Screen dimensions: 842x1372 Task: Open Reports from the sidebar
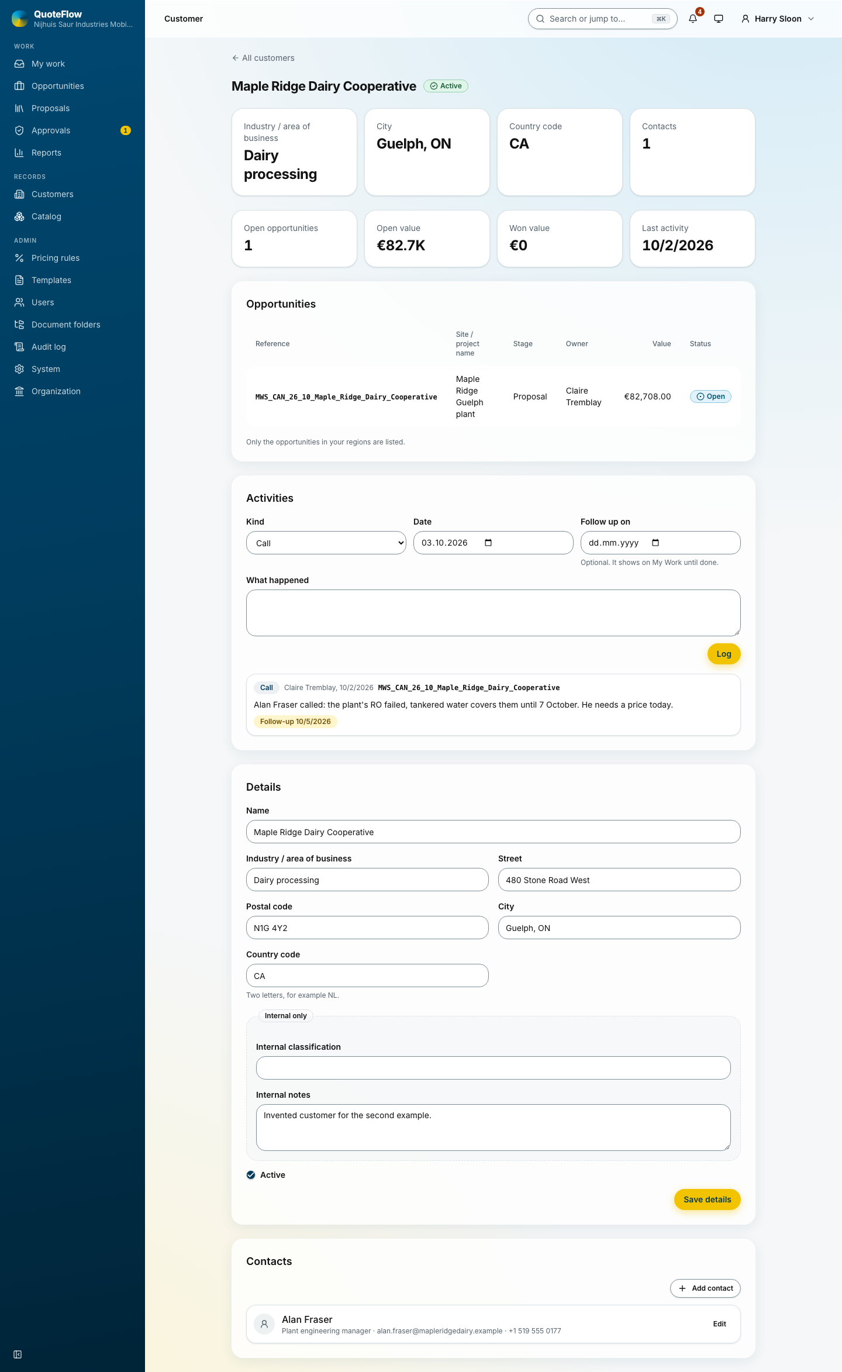pos(73,153)
